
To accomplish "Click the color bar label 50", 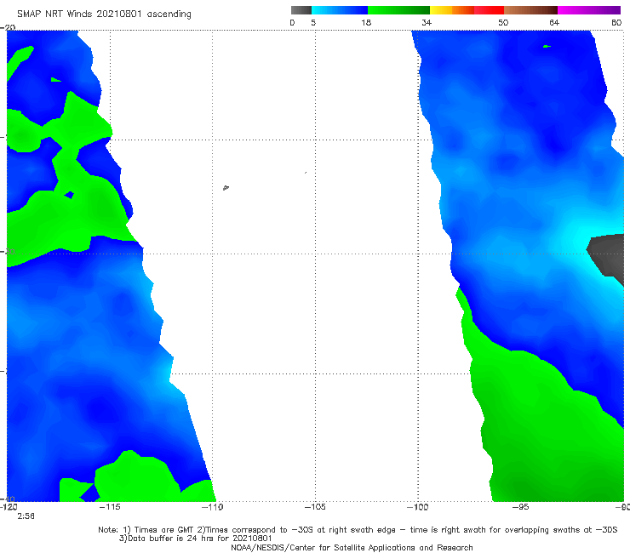I will click(x=503, y=23).
